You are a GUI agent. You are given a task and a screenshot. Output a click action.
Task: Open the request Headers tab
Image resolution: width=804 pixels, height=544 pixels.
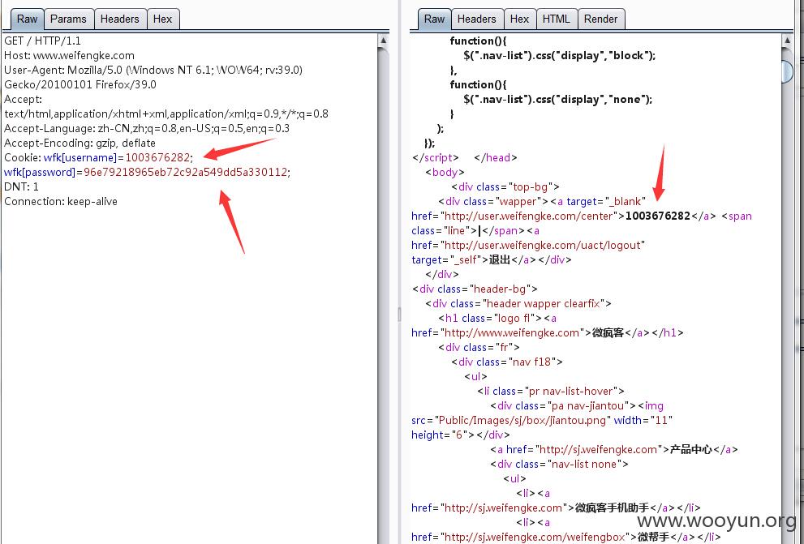point(119,19)
